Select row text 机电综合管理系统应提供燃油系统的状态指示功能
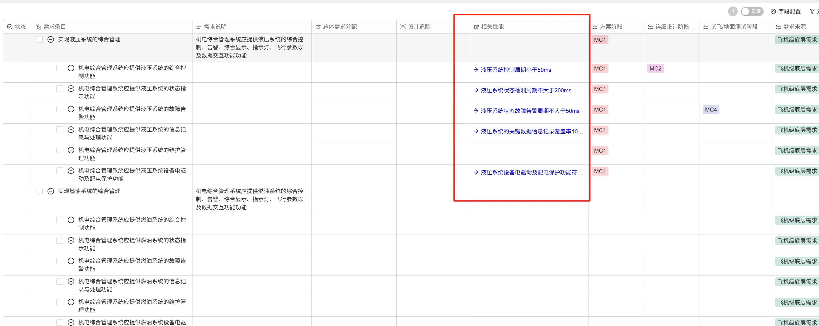The width and height of the screenshot is (819, 326). pyautogui.click(x=132, y=244)
